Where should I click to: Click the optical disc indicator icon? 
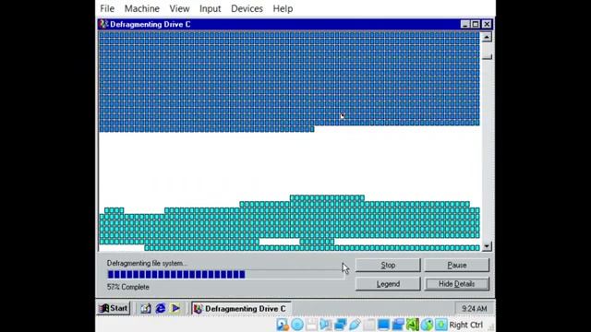297,325
